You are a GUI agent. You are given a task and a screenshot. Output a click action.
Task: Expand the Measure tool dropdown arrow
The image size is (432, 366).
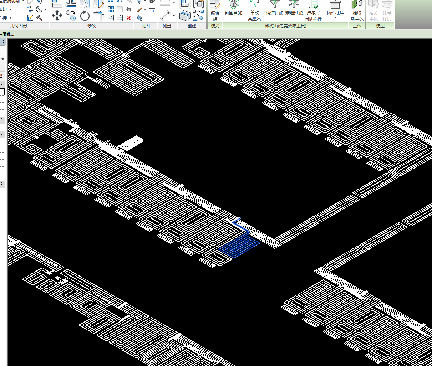174,16
